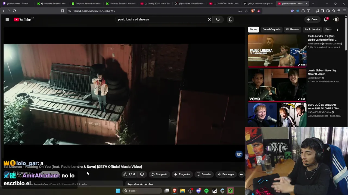
Task: Click the #PauloLondra hashtag
Action: tap(79, 184)
